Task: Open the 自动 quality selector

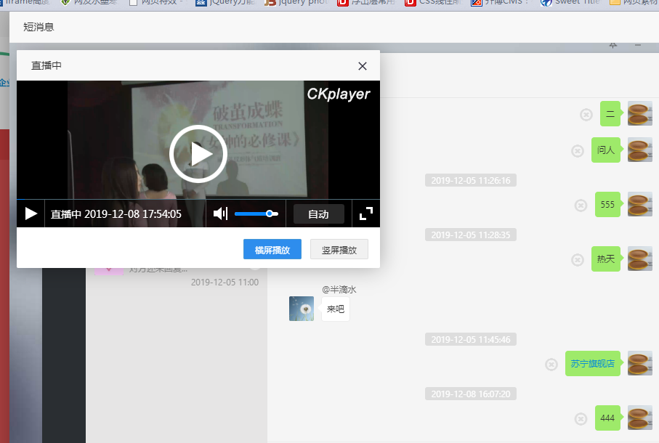Action: click(318, 214)
